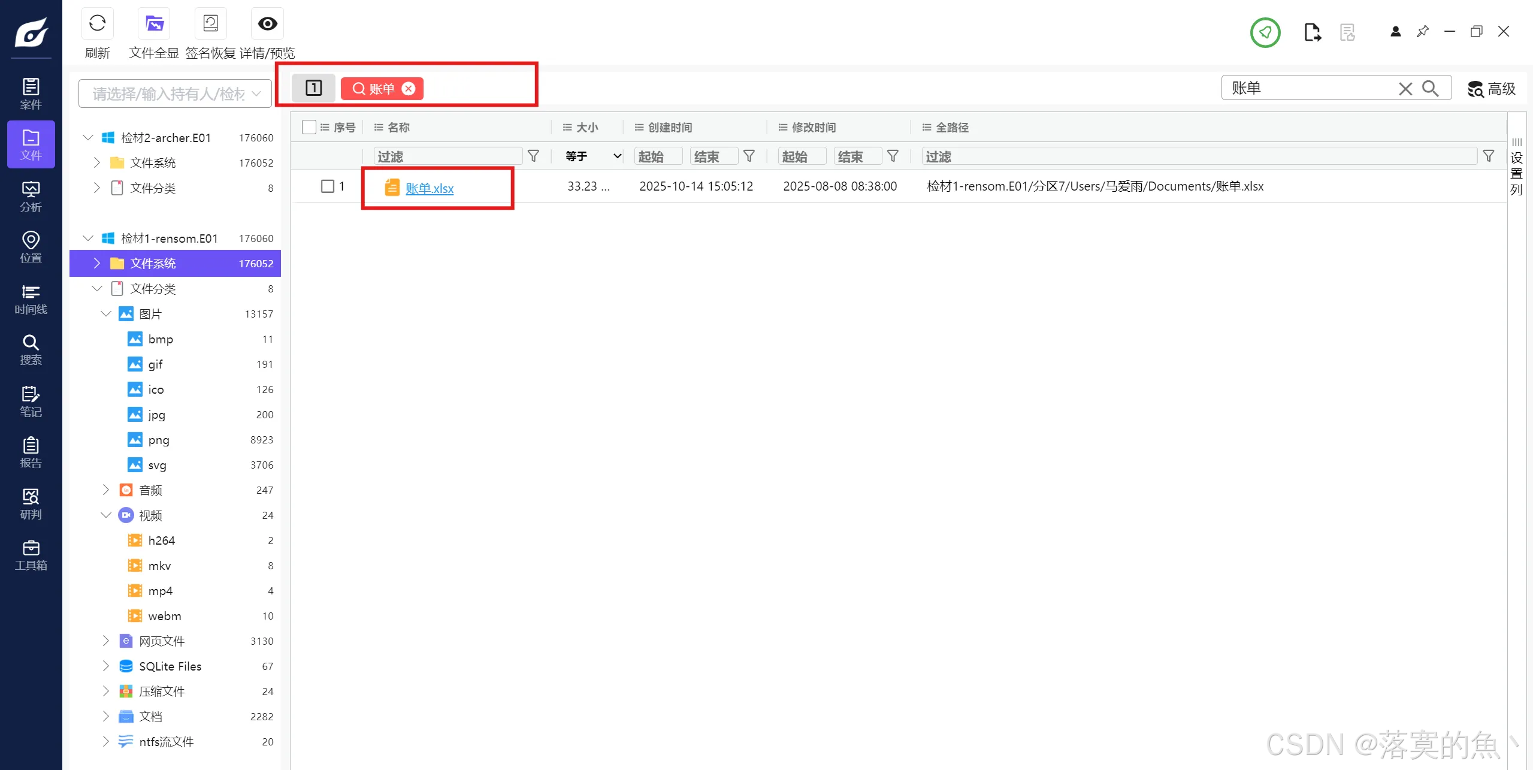1533x770 pixels.
Task: Open the 等于 size comparison dropdown
Action: 593,156
